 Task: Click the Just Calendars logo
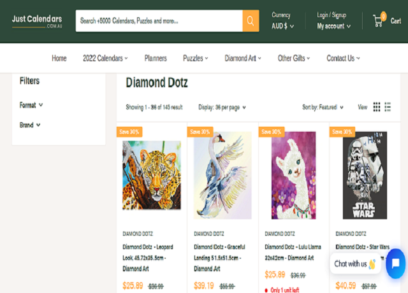coord(37,20)
